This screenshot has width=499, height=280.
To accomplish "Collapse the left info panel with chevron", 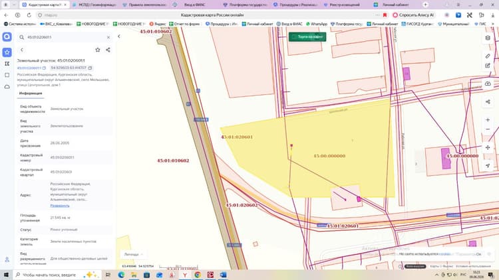I will [118, 36].
